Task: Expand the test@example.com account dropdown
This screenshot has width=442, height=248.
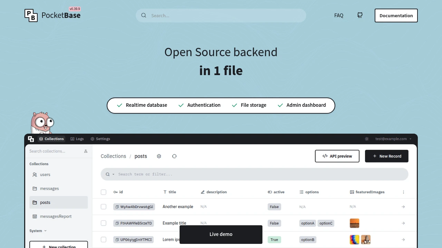Action: [x=394, y=139]
